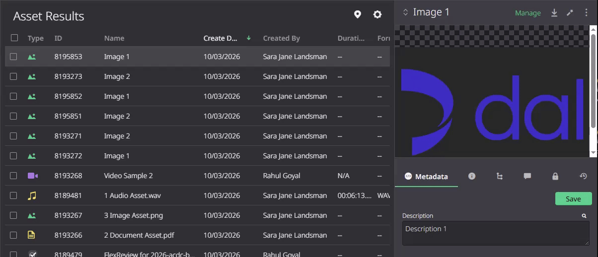Open the info tab icon
This screenshot has height=257, width=598.
[x=472, y=176]
